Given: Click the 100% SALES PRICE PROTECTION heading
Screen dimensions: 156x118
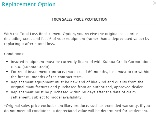Looking at the screenshot, I should click(80, 19).
